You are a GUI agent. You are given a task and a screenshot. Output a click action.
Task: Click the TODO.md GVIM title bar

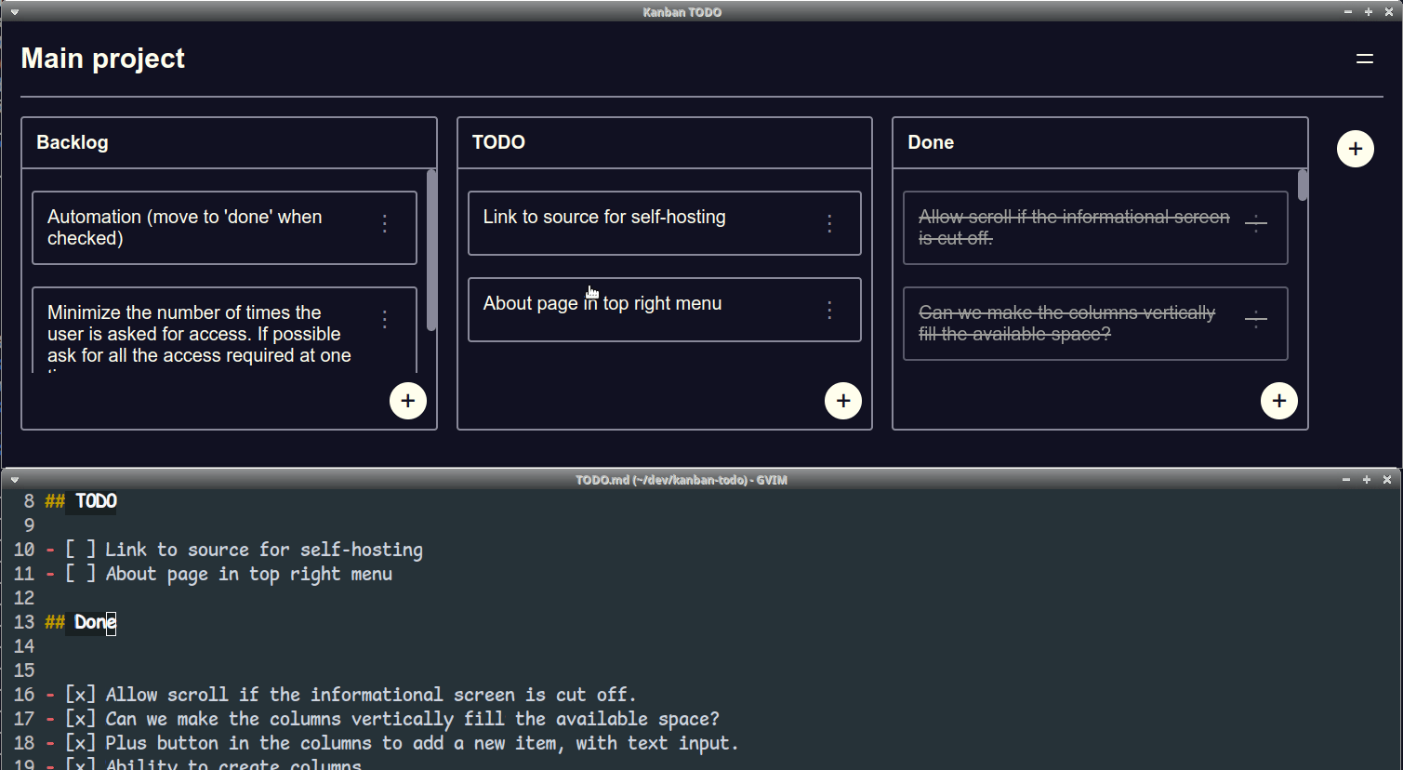pos(682,480)
